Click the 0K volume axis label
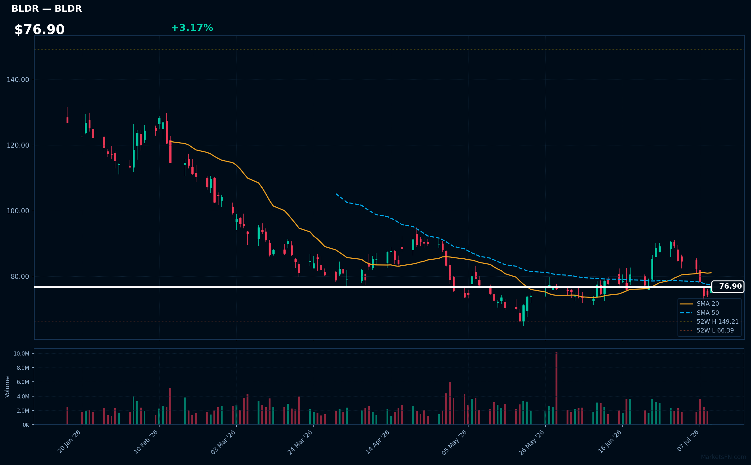Viewport: 751px width, 465px height. tap(26, 425)
